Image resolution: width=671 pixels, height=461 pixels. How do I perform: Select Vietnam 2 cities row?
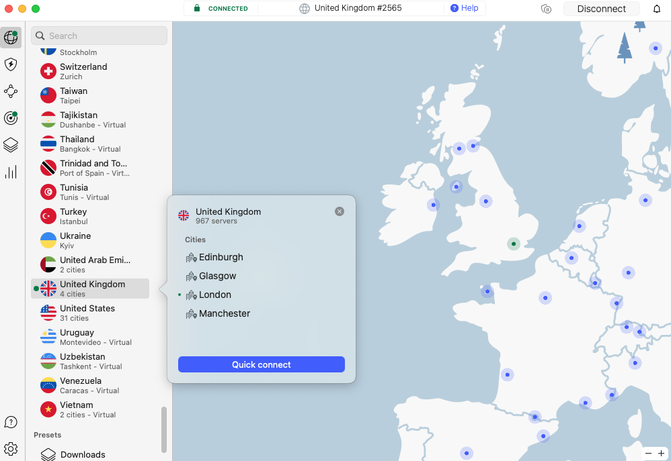click(x=90, y=409)
